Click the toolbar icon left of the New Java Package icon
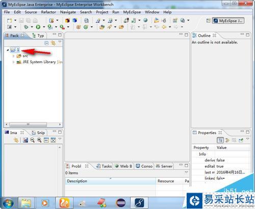 click(62, 27)
